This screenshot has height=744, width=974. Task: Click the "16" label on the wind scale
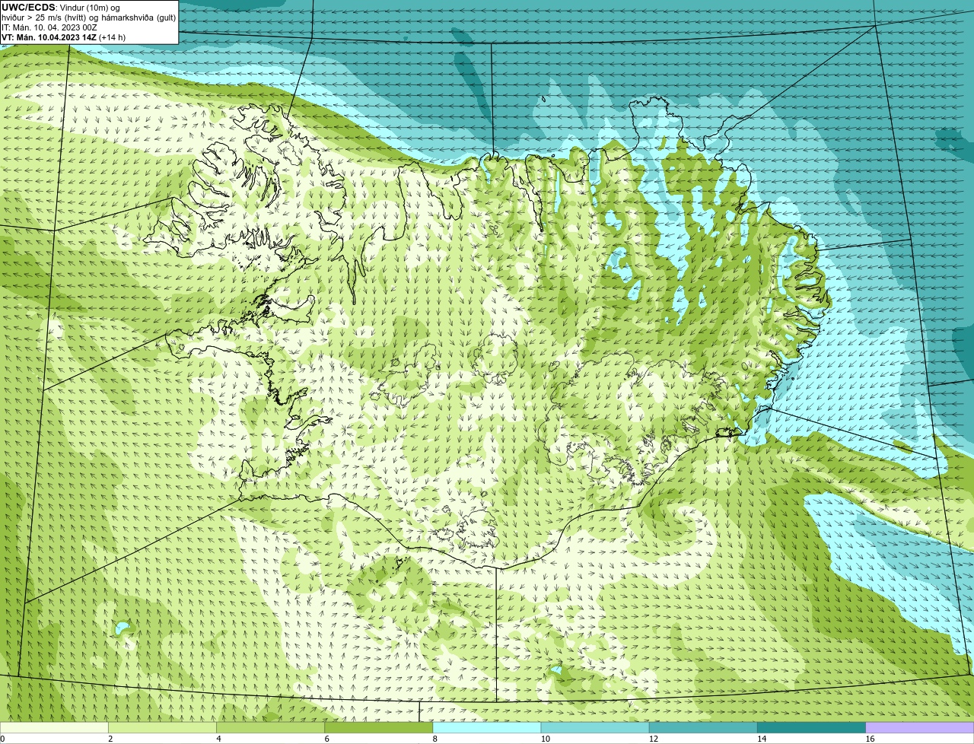(871, 739)
